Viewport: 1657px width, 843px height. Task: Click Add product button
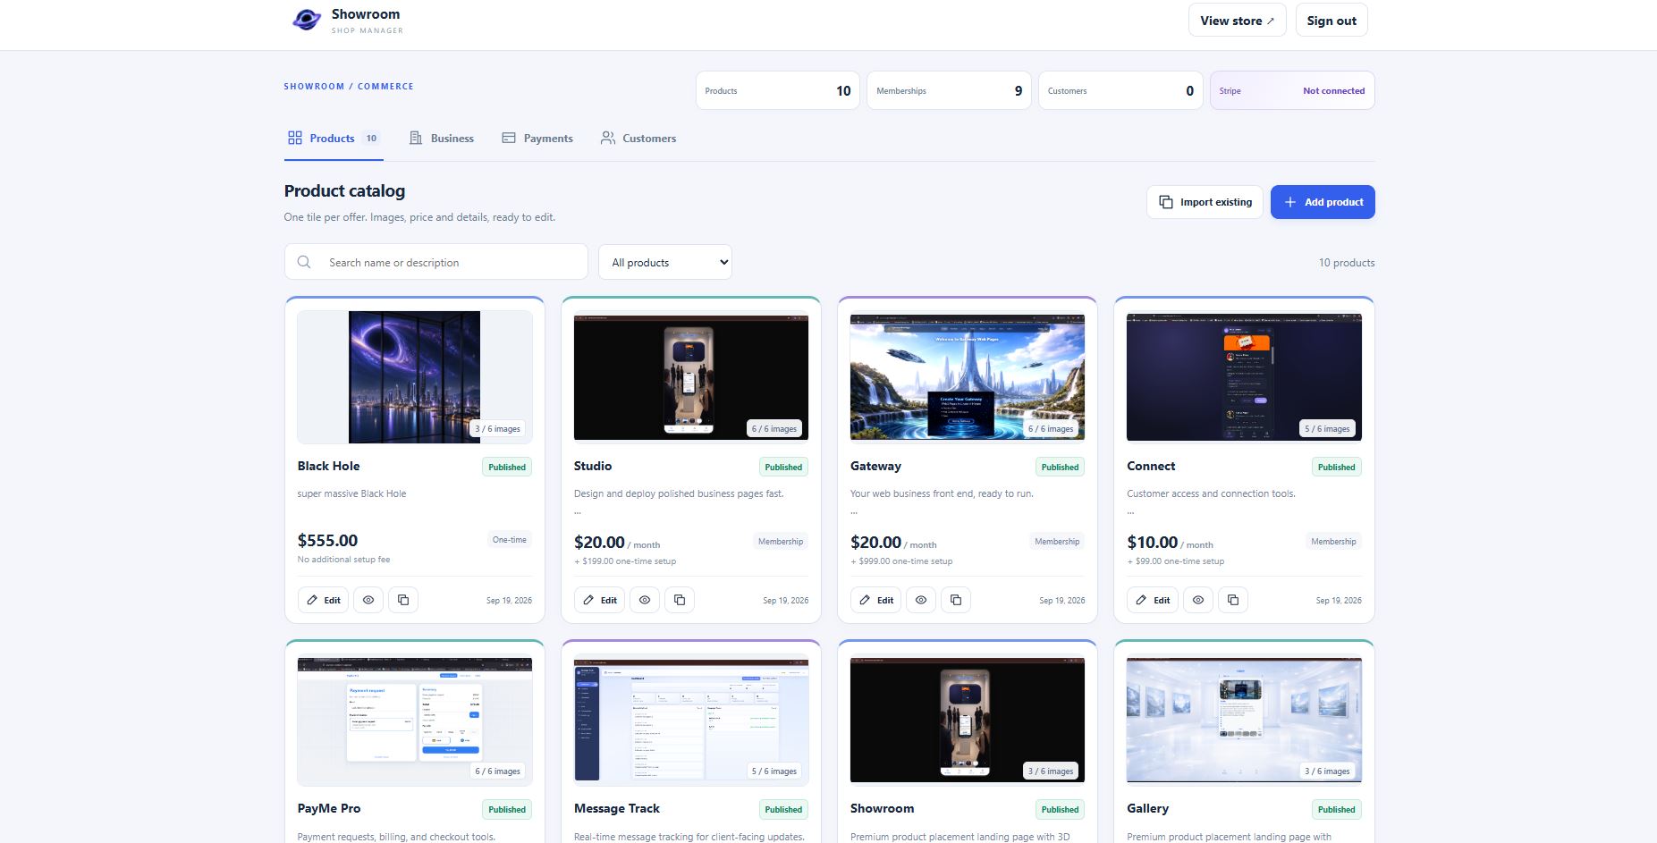click(x=1323, y=202)
